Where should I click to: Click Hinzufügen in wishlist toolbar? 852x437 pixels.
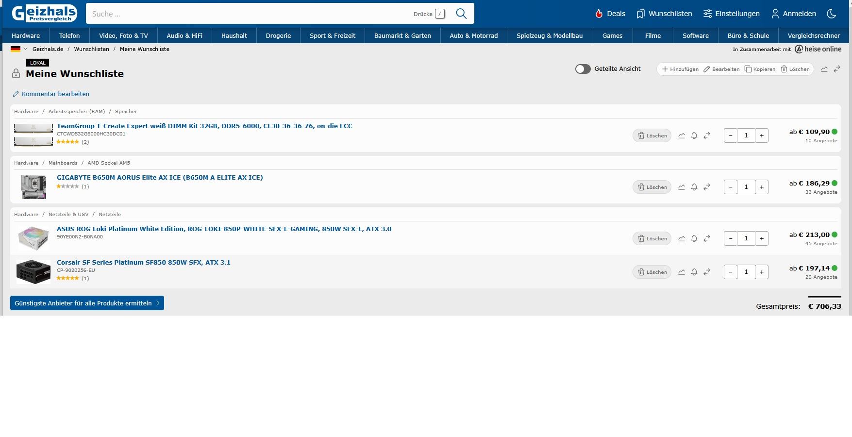coord(680,69)
